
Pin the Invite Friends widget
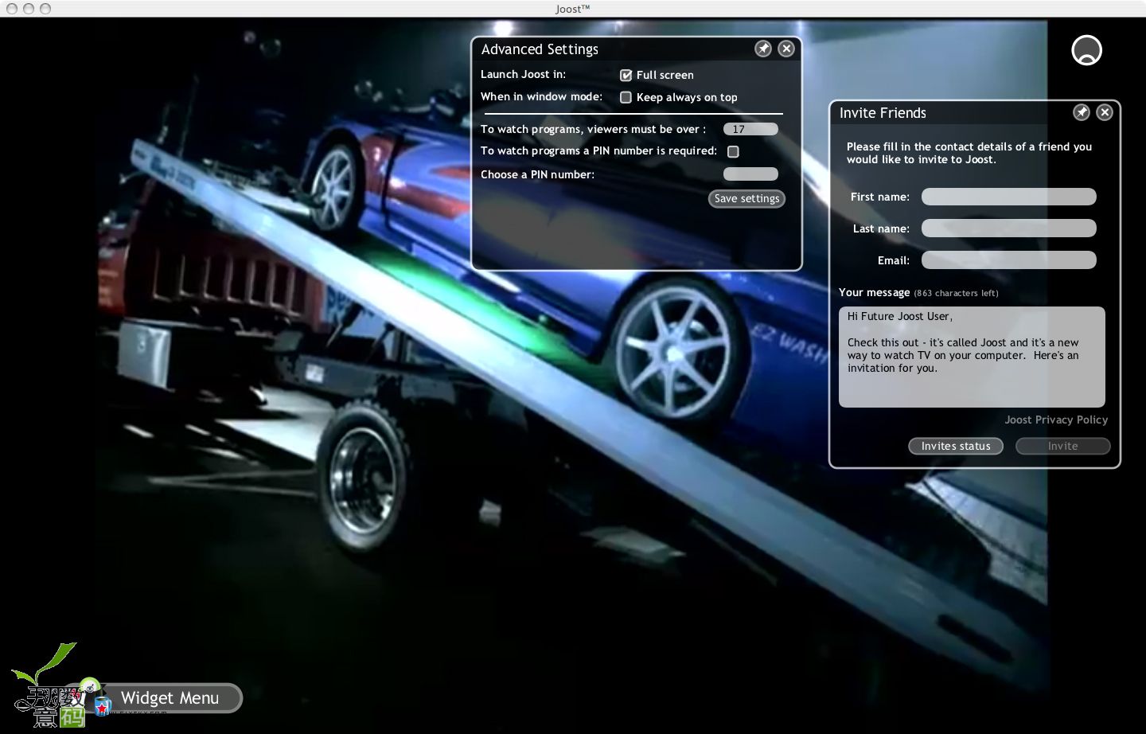(x=1082, y=112)
